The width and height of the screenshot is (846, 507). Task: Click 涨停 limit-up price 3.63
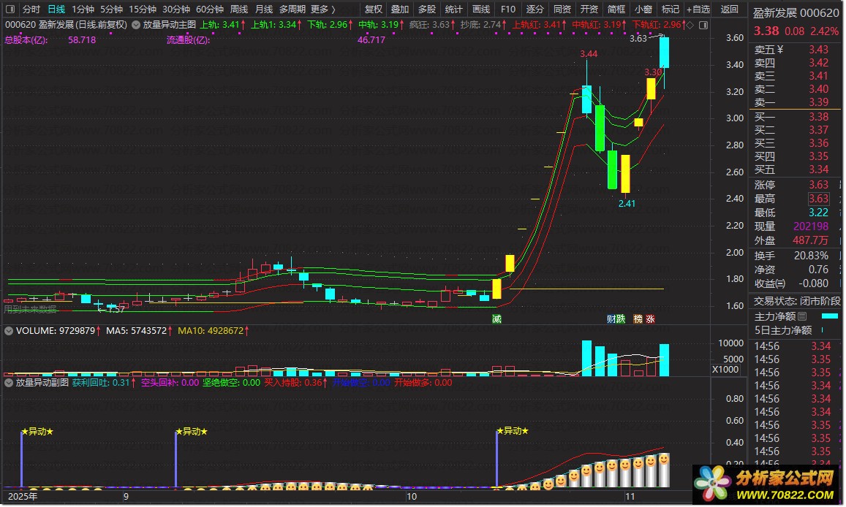818,185
